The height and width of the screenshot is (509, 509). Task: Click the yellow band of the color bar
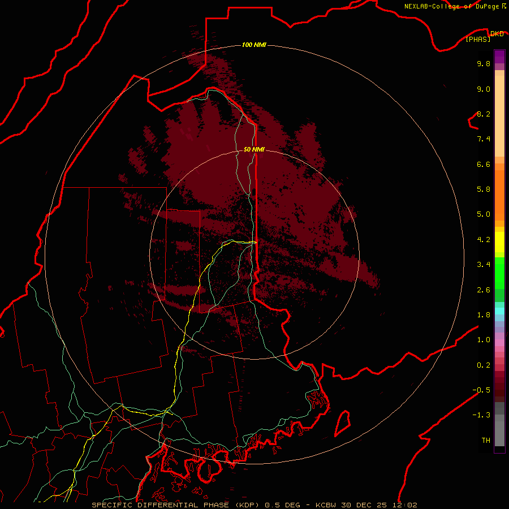click(x=499, y=242)
